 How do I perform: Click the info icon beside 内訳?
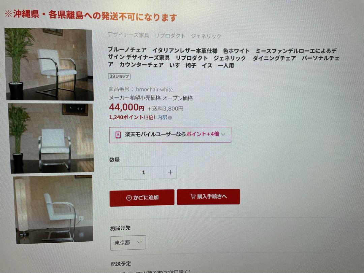pyautogui.click(x=170, y=118)
